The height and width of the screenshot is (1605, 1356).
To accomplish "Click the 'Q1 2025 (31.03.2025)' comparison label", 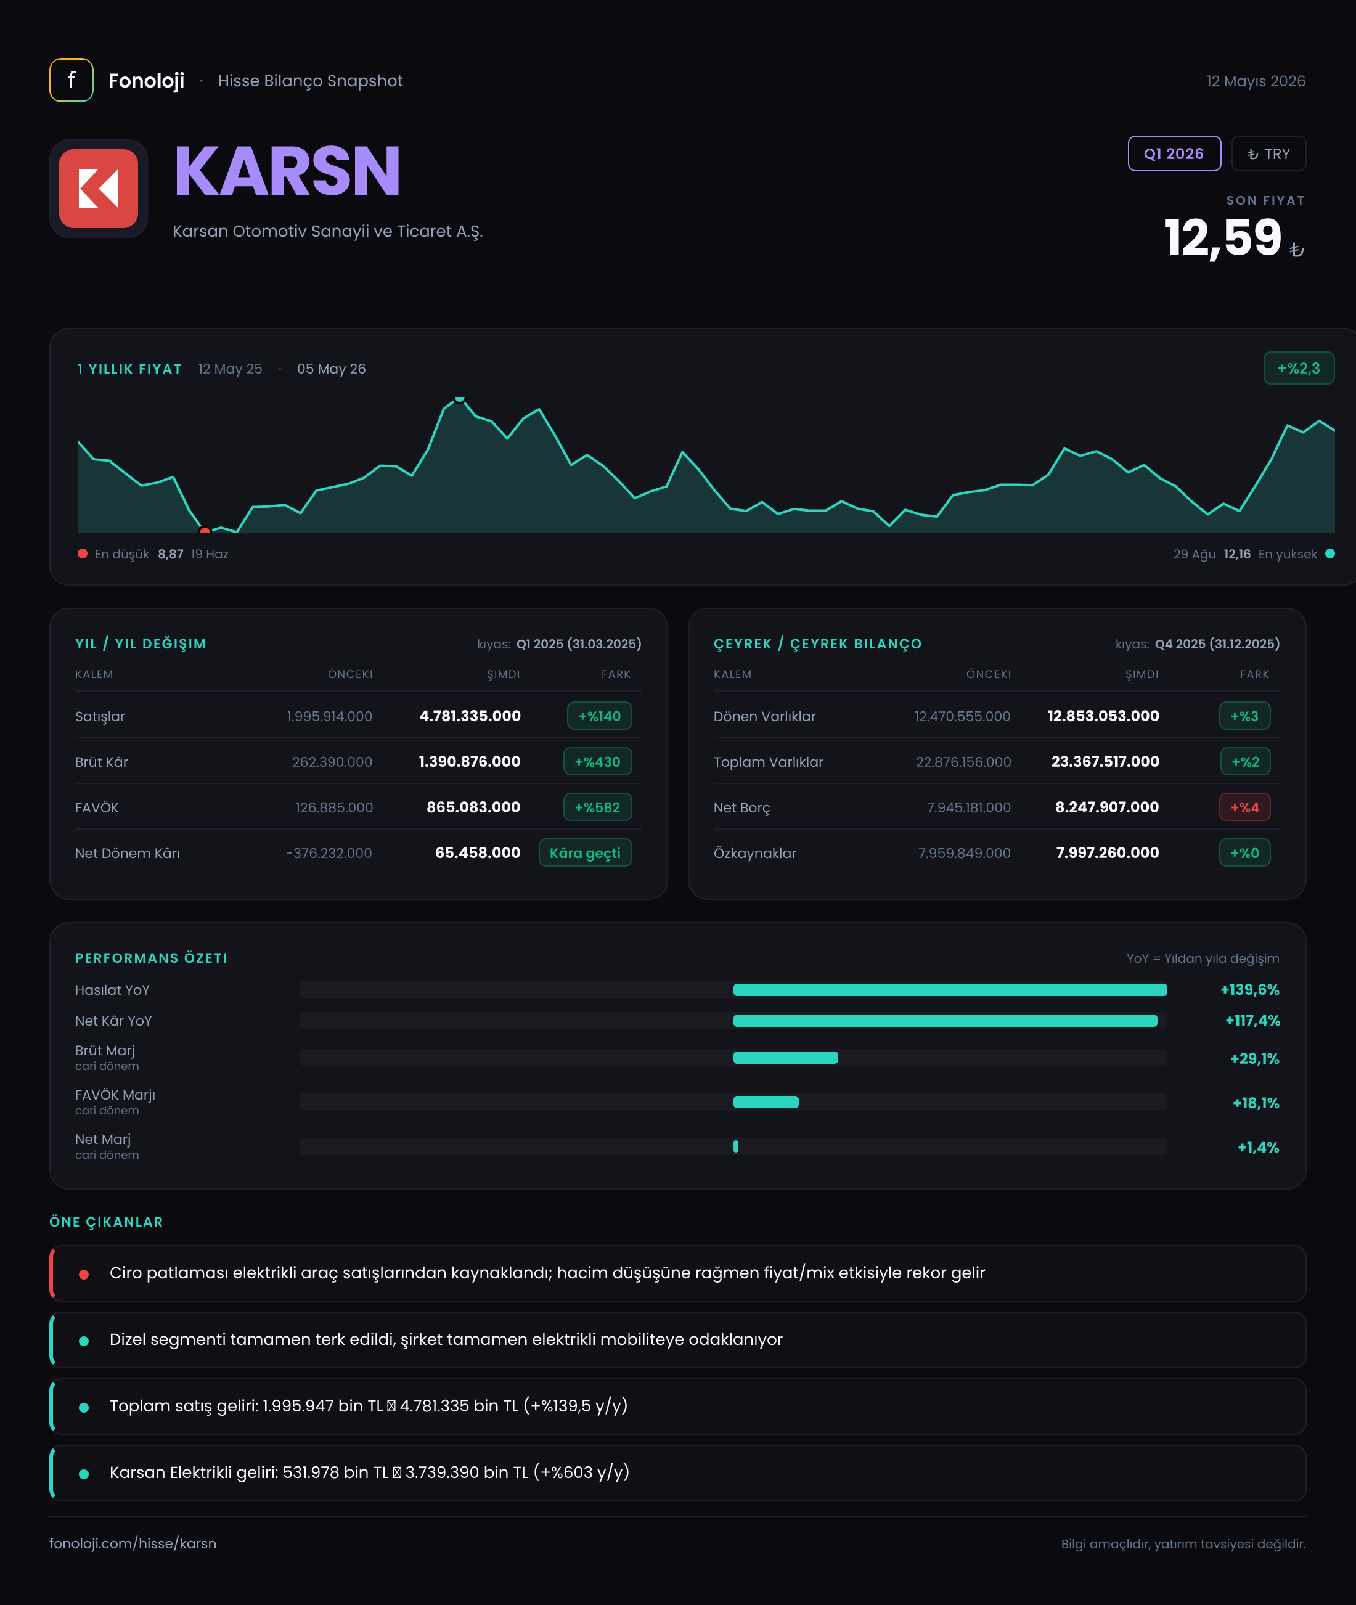I will 579,644.
